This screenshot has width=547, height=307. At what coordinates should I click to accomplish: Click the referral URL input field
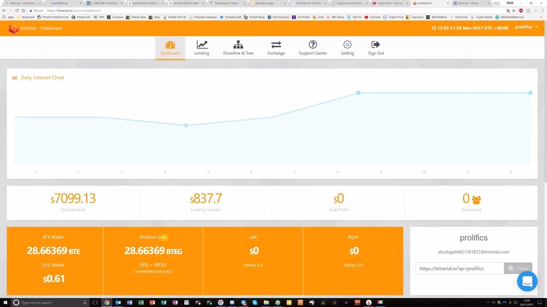[459, 269]
